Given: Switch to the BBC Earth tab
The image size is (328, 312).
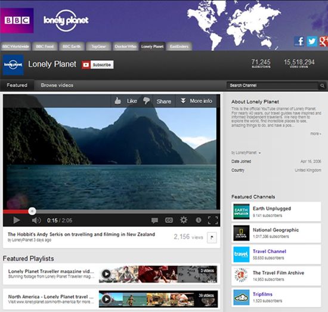Looking at the screenshot, I should click(72, 47).
